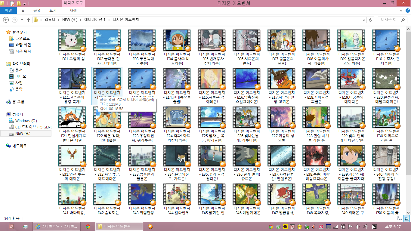Go up one folder level
411x231 pixels.
point(29,20)
